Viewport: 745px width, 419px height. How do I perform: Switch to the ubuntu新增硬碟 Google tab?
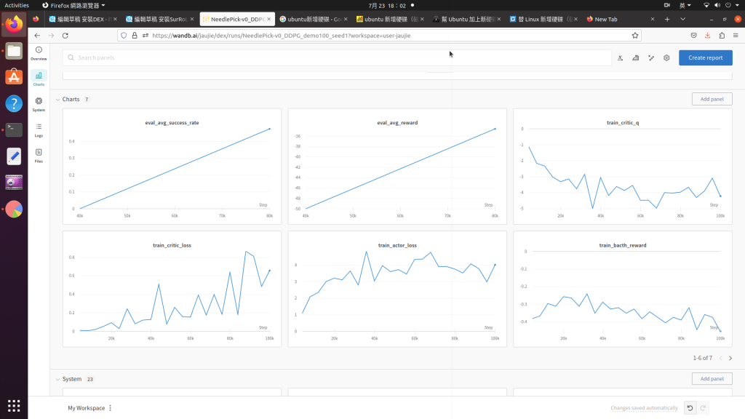click(313, 19)
